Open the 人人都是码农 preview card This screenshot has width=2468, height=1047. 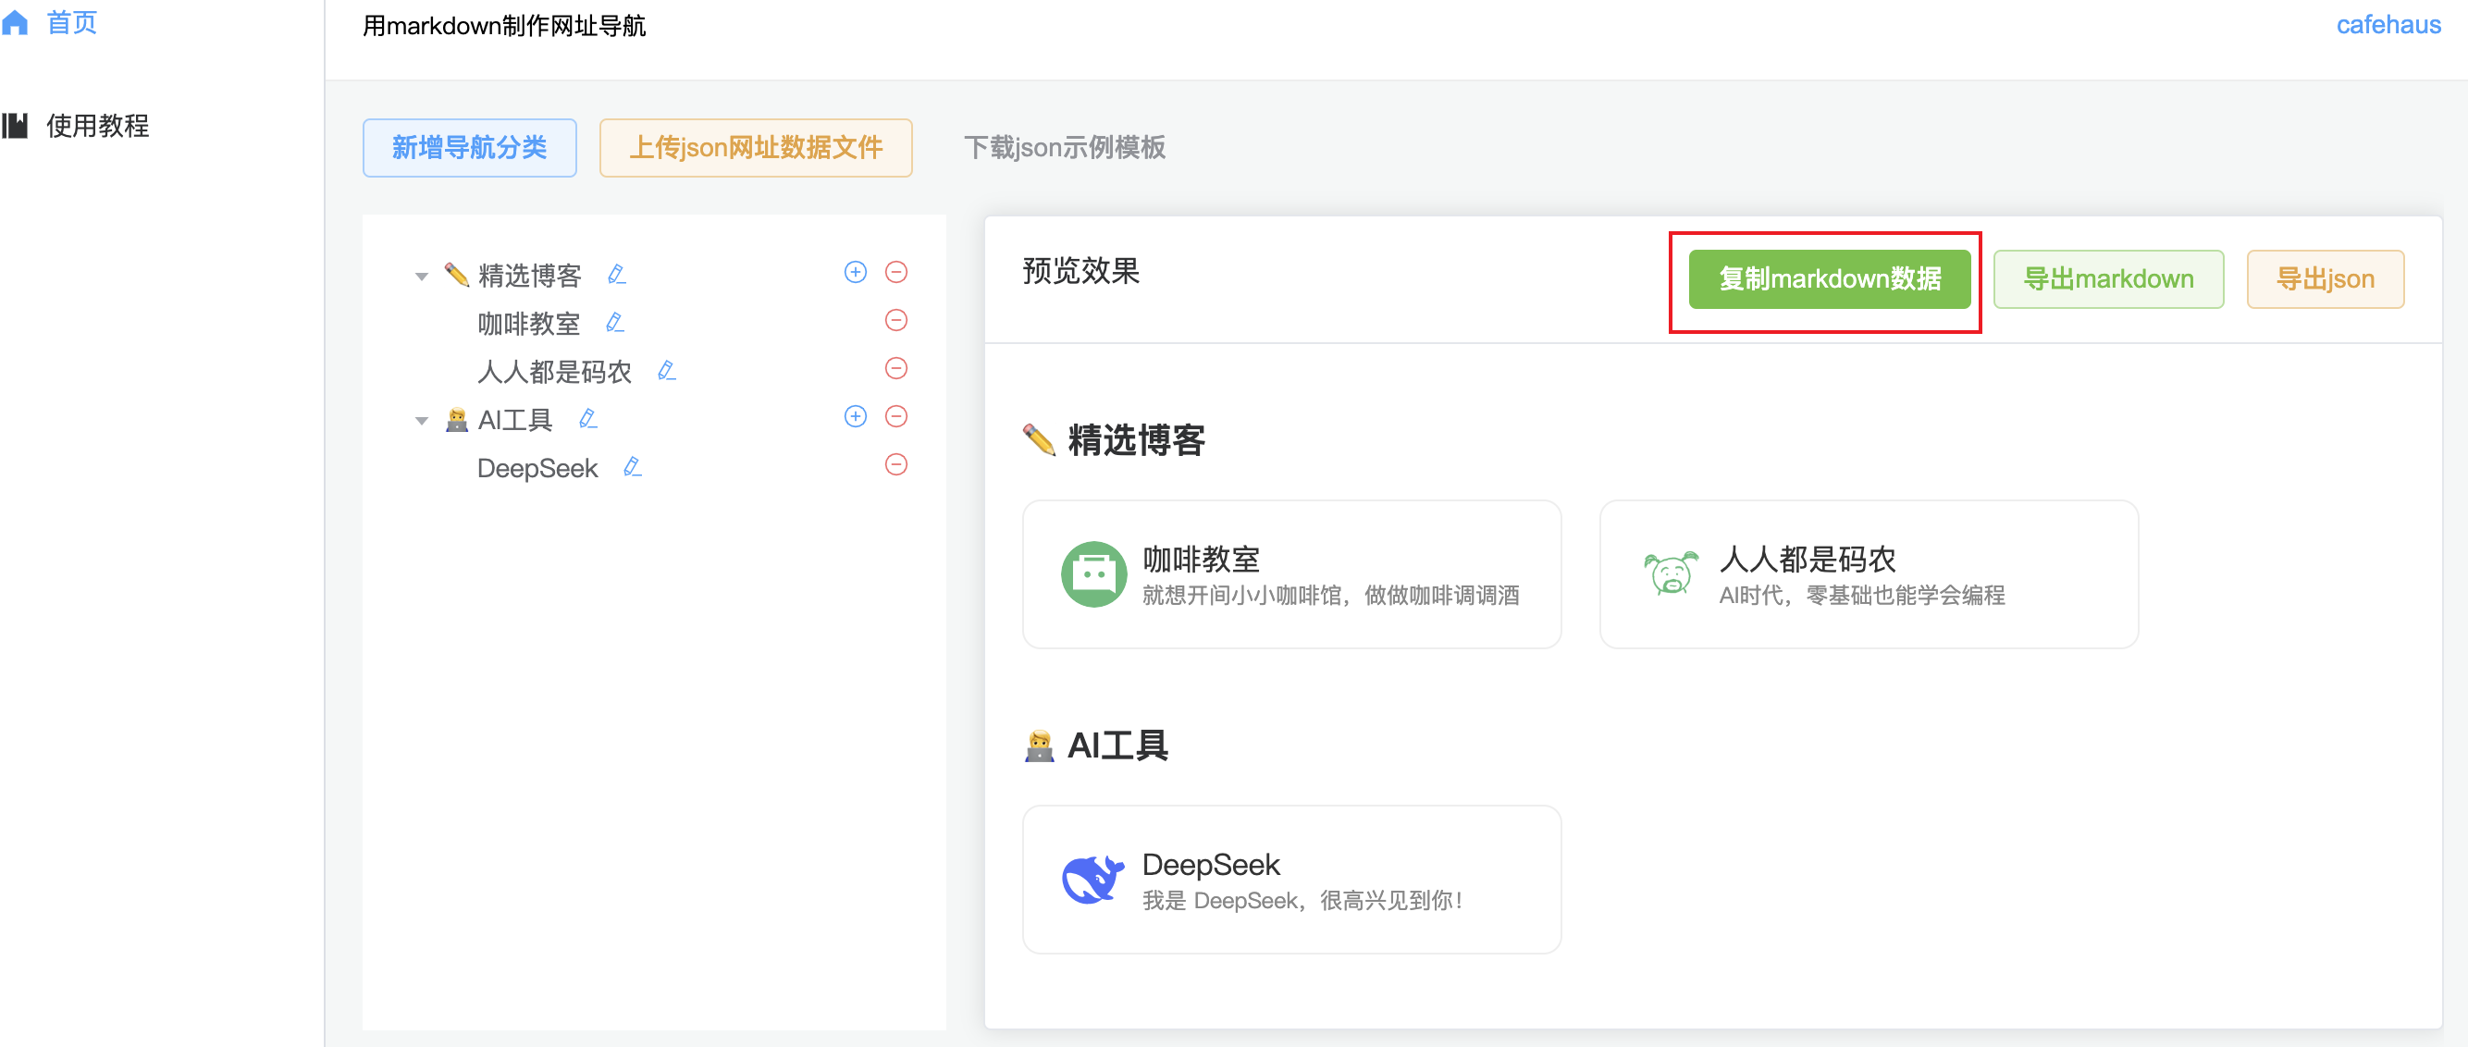coord(1869,574)
